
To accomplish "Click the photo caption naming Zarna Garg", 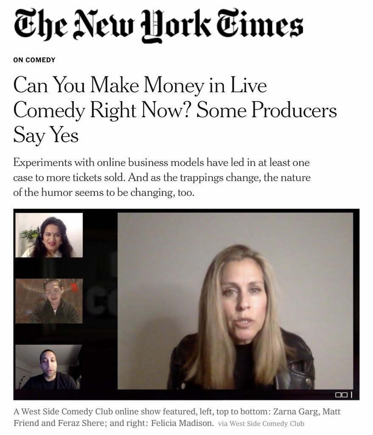I will (177, 417).
